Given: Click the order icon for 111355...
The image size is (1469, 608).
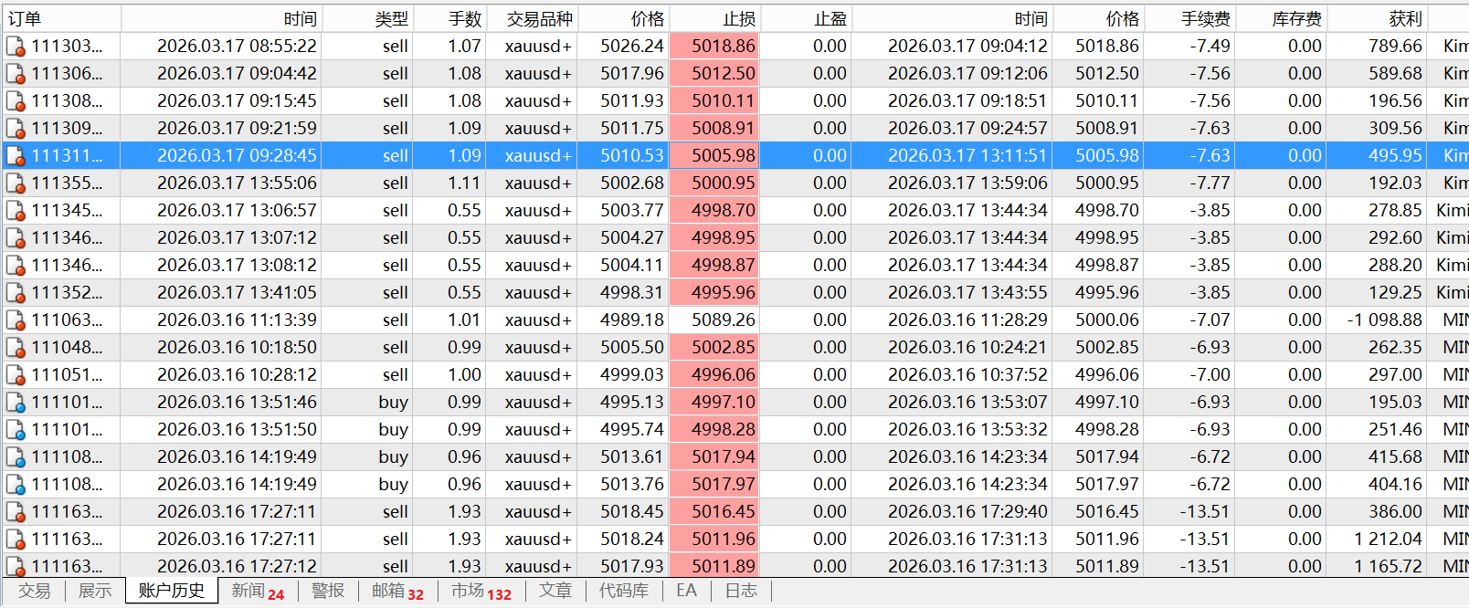Looking at the screenshot, I should [16, 183].
